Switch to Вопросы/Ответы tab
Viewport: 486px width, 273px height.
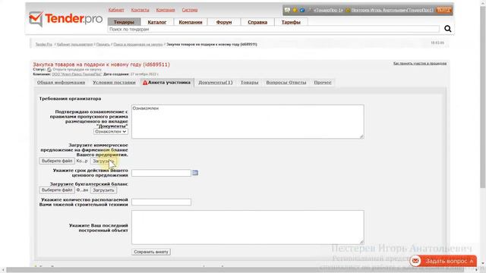click(286, 83)
